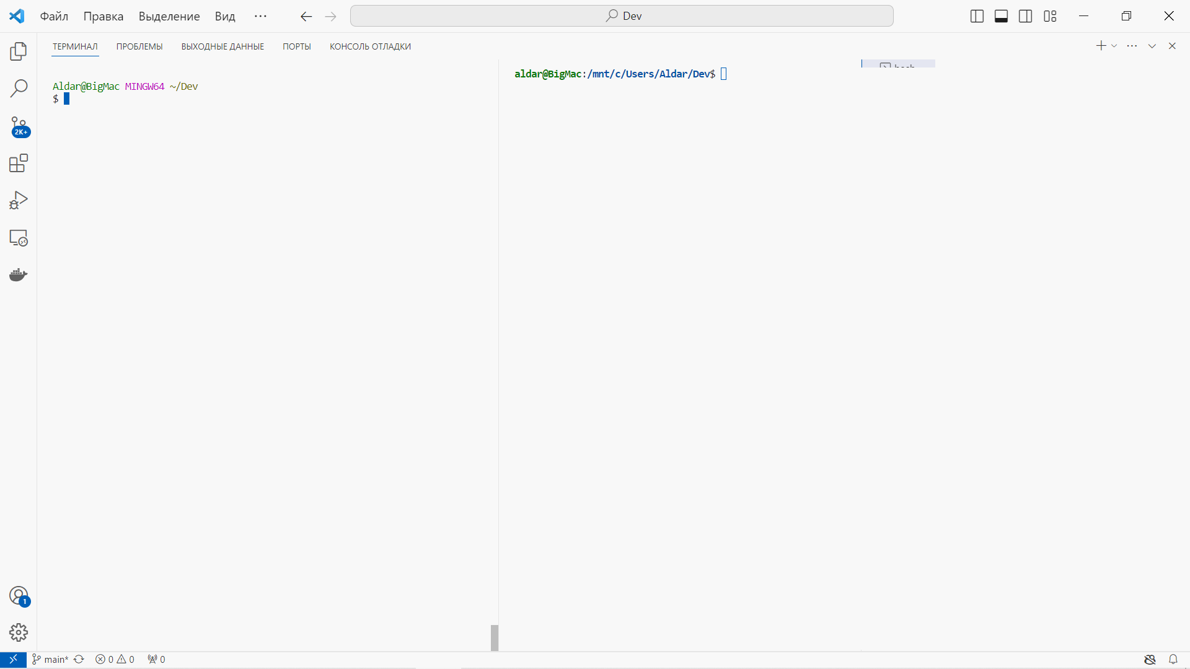Open the Remote Explorer view
The image size is (1190, 669).
tap(19, 237)
